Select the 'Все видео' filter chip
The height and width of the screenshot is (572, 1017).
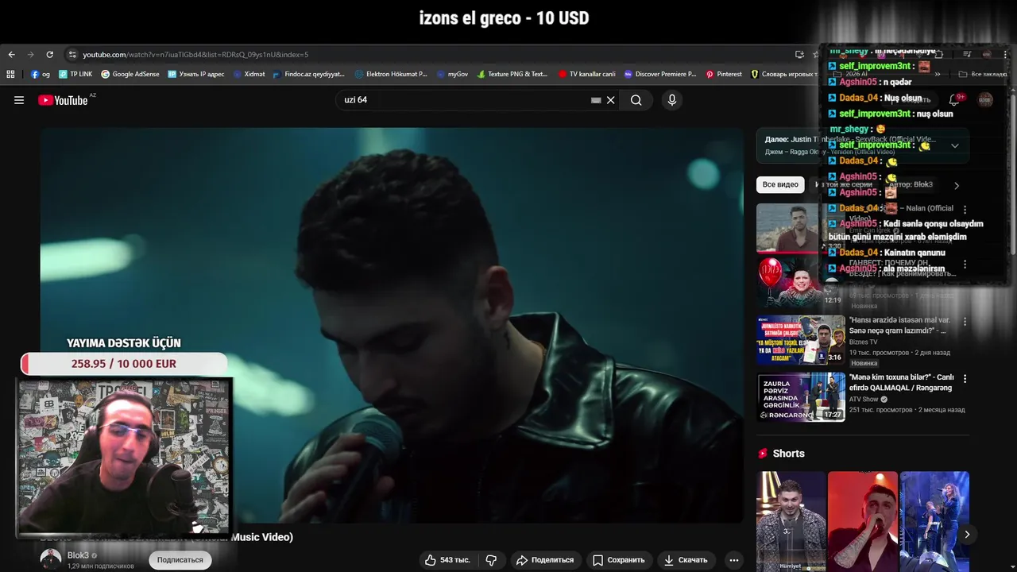tap(780, 184)
